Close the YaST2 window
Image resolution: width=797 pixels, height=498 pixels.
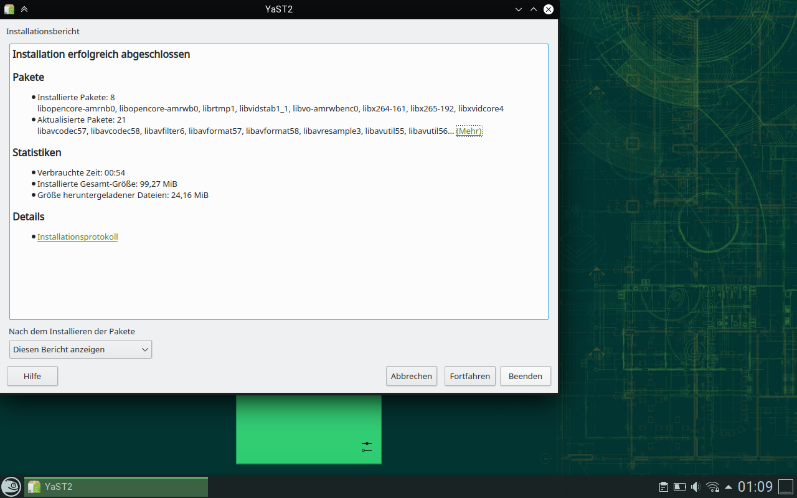point(549,9)
